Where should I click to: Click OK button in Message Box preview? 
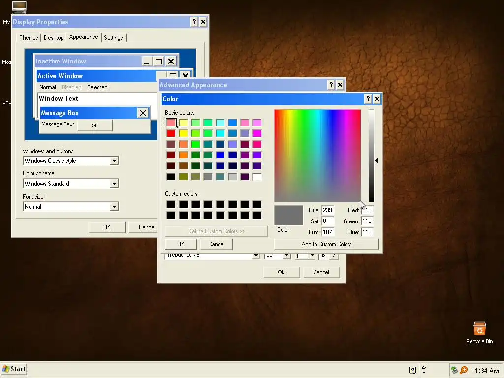click(94, 126)
